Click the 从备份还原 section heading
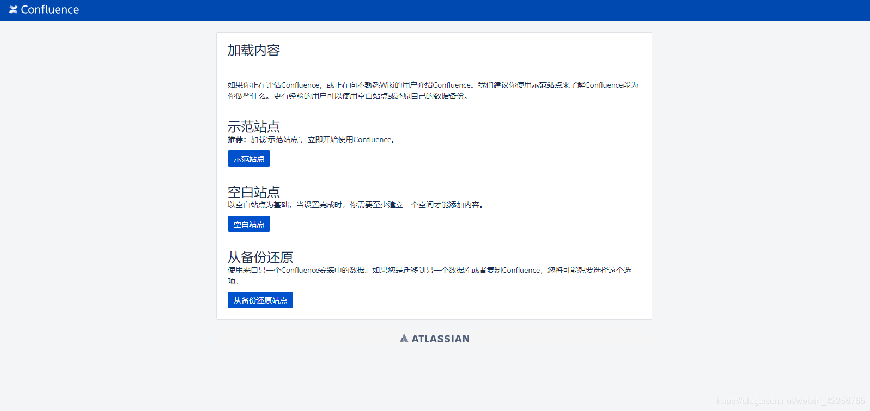 [x=260, y=257]
